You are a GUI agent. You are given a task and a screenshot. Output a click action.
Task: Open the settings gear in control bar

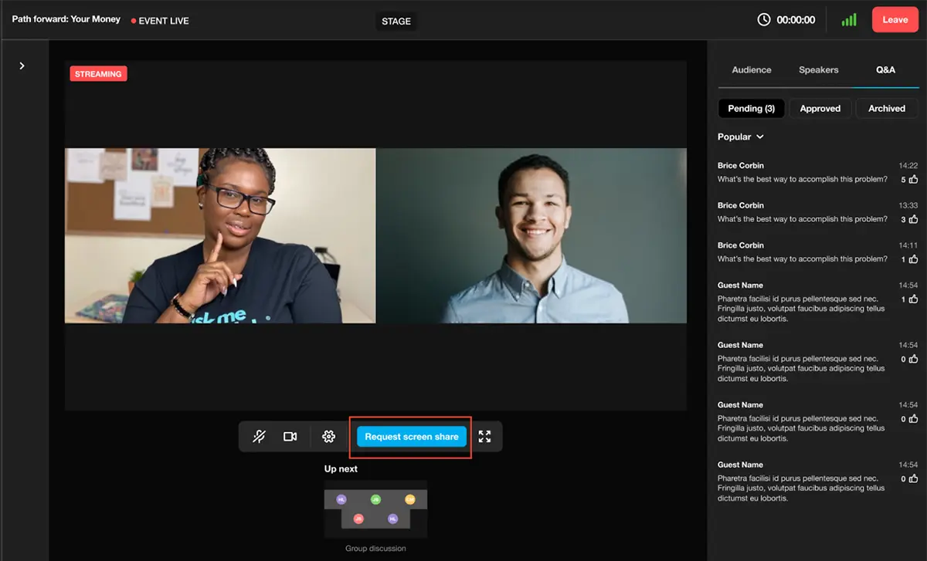[328, 437]
